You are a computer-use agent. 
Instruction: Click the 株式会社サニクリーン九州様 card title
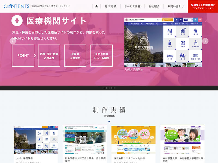coord(129,158)
